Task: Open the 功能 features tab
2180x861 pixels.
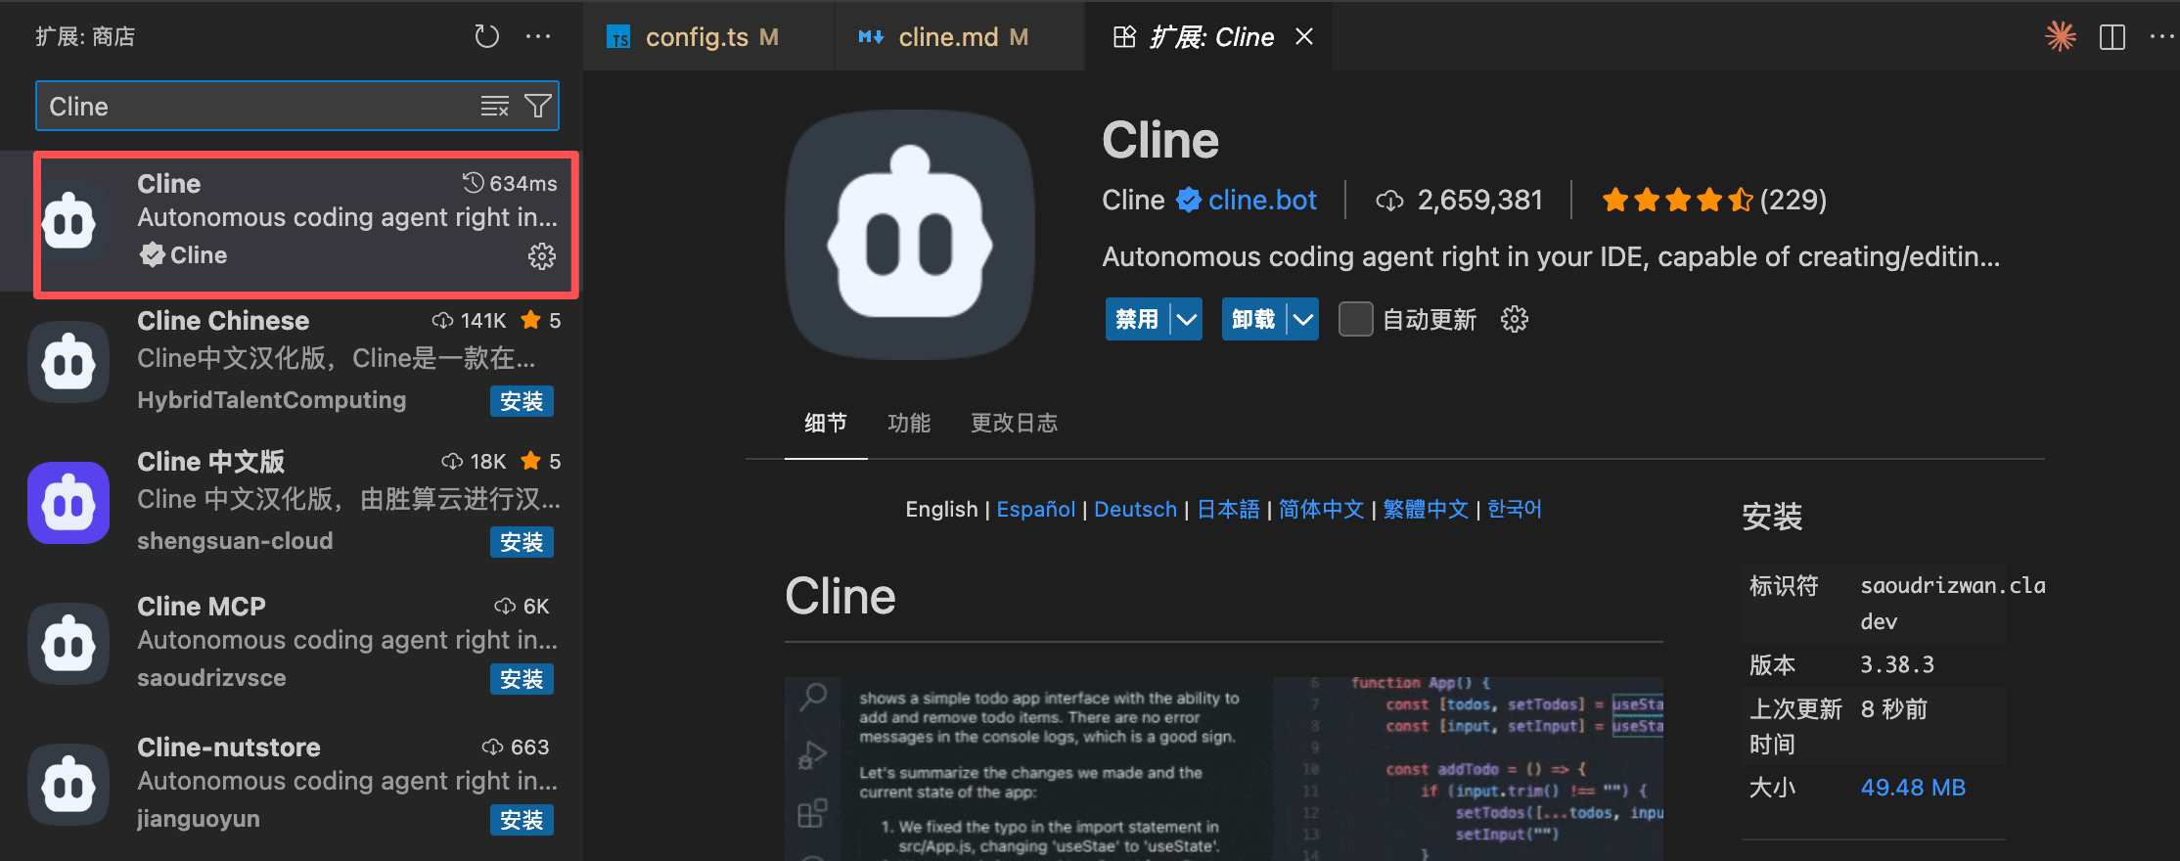Action: tap(909, 423)
